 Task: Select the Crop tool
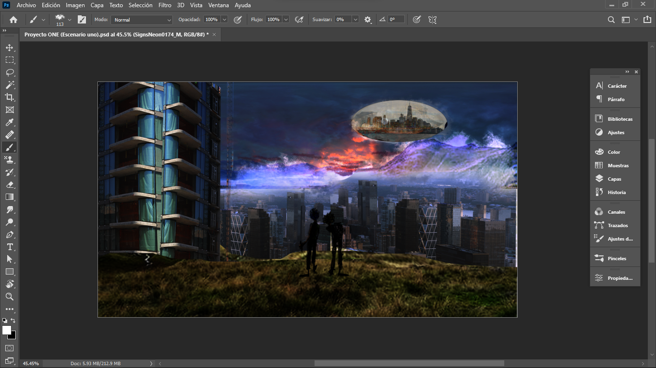[10, 97]
